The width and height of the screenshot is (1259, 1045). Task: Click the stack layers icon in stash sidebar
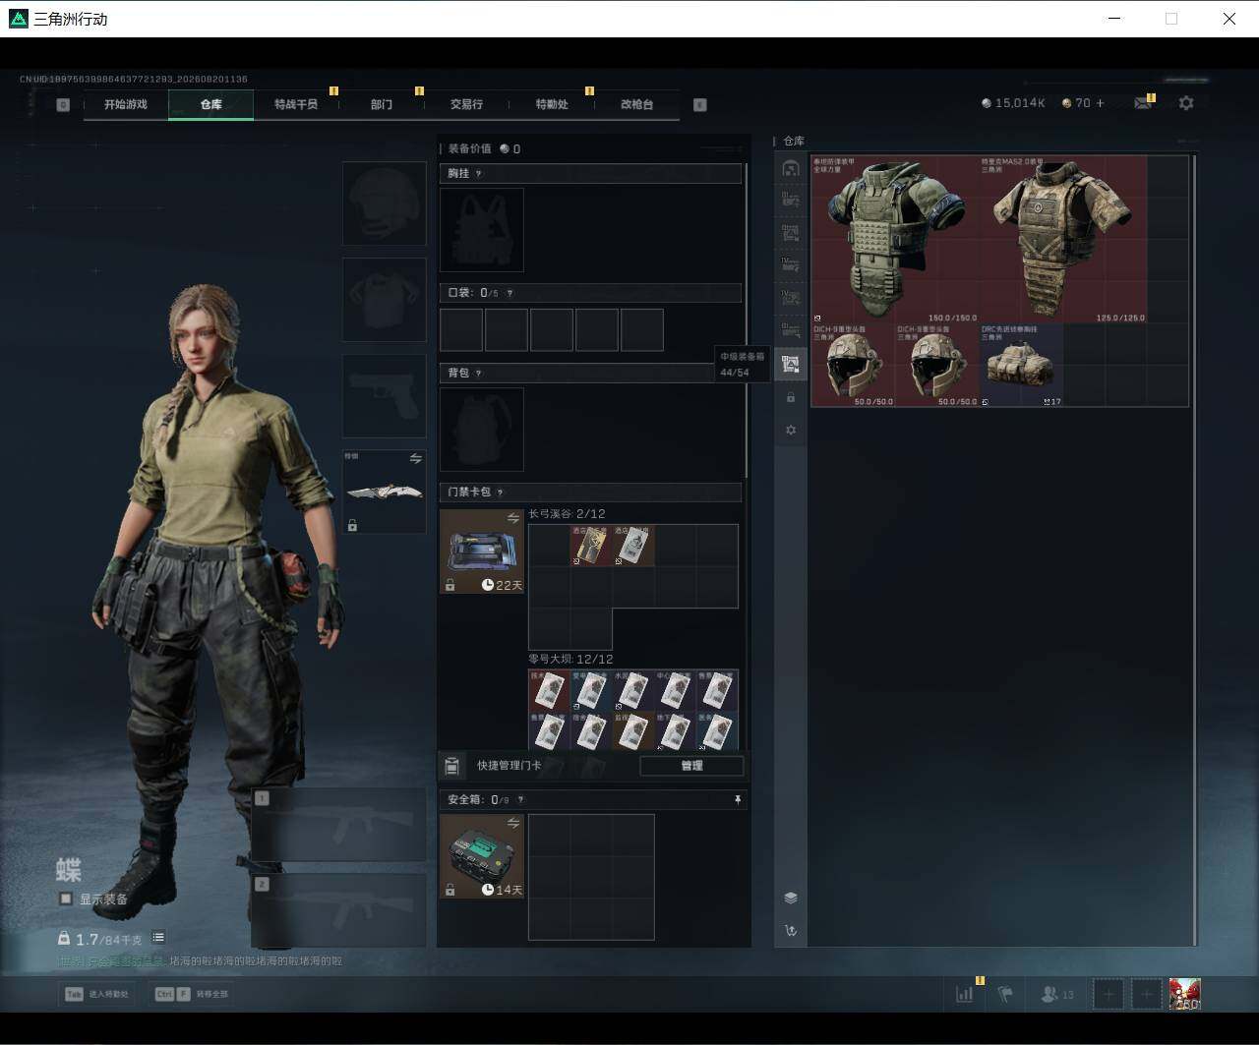pos(791,898)
